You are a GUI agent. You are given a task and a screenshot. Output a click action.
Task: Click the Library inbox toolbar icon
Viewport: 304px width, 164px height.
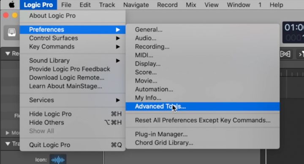[12, 32]
